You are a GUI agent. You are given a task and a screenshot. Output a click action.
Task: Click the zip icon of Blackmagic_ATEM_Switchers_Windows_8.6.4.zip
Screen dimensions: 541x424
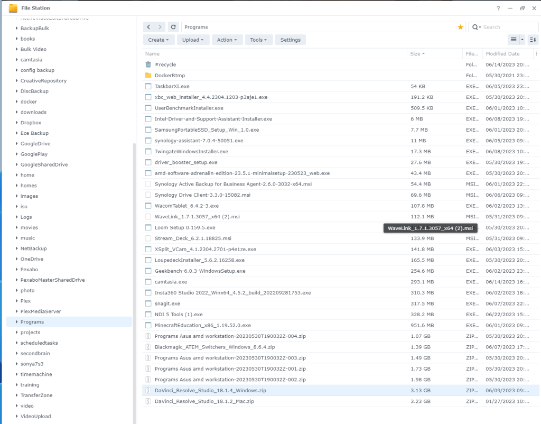[x=148, y=347]
